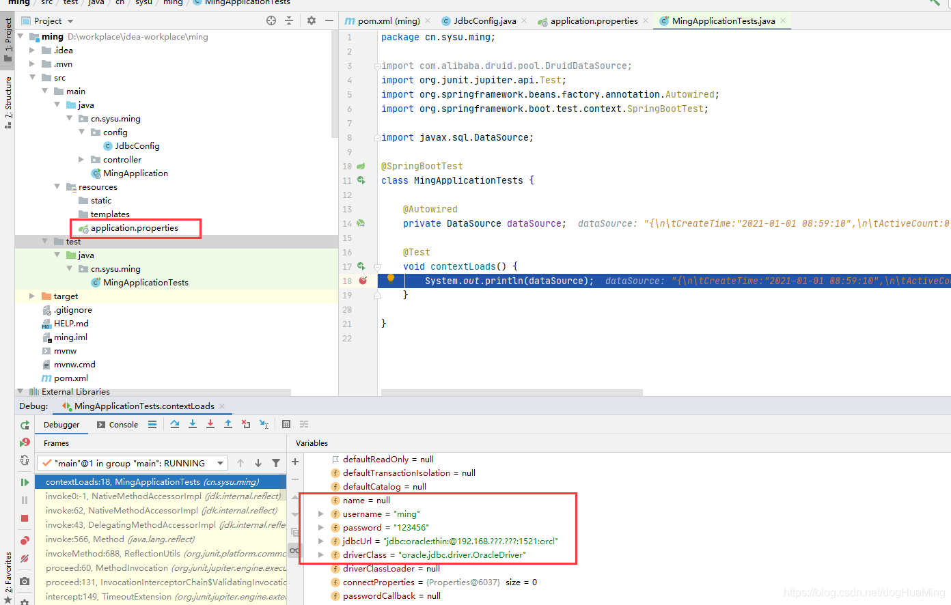The image size is (951, 605).
Task: Click Resume Program green icon
Action: click(x=25, y=482)
